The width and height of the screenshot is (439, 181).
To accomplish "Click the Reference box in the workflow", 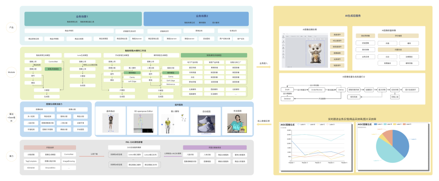I will (x=171, y=84).
